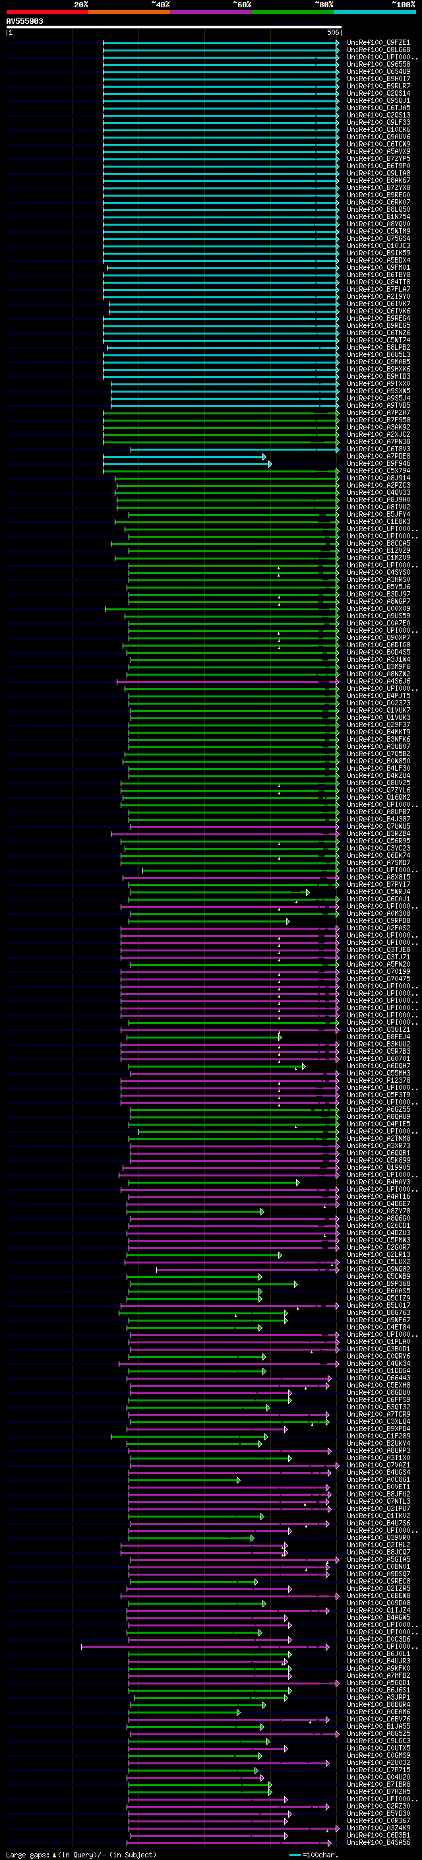Image resolution: width=422 pixels, height=1860 pixels.
Task: Select hit label UniRef100_C5WTM9
Action: coord(378,231)
